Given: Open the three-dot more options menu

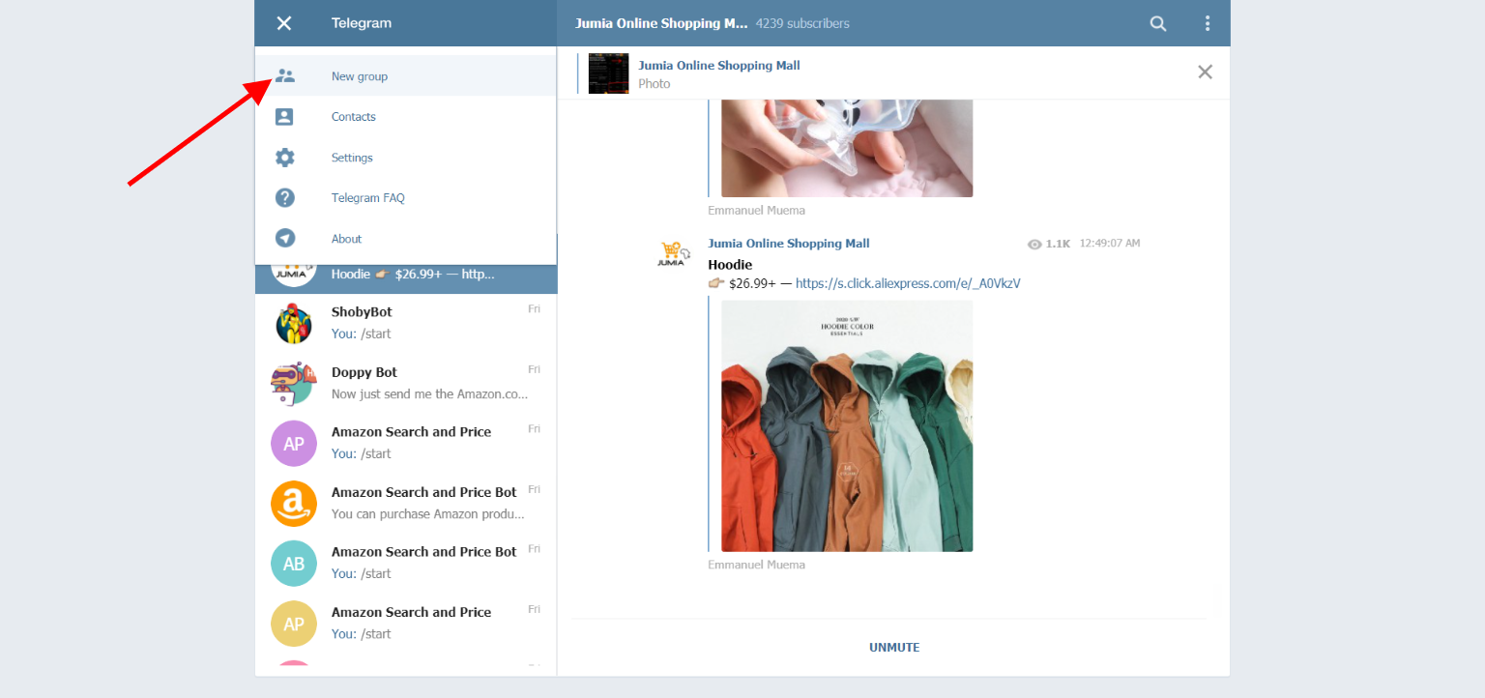Looking at the screenshot, I should (x=1207, y=23).
